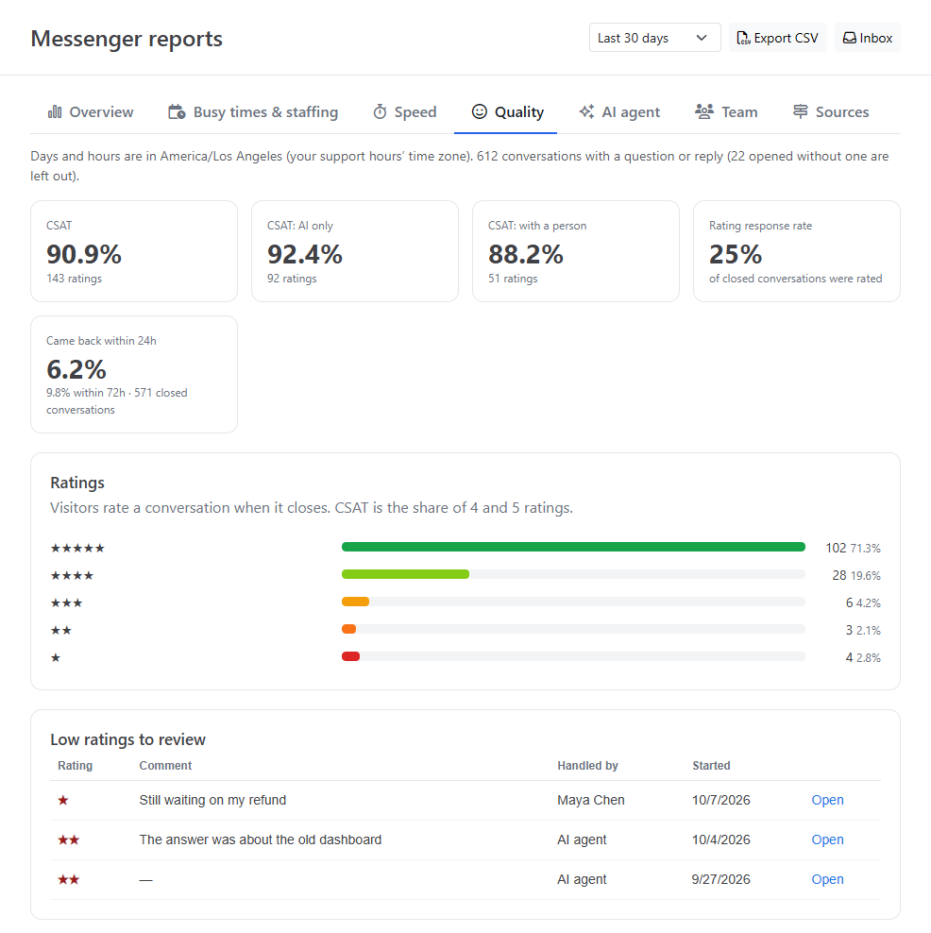Click the two red stars in the 9/27/2026 row
The height and width of the screenshot is (933, 931).
(68, 879)
